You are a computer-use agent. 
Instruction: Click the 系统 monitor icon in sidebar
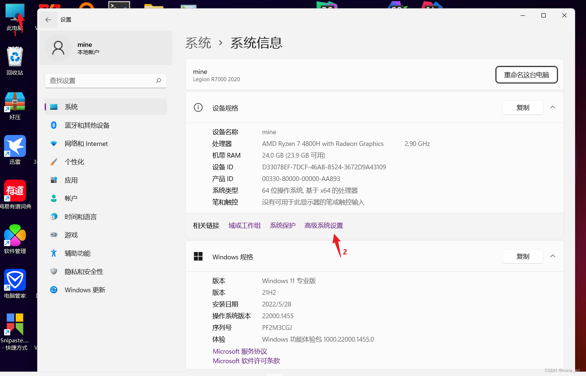[54, 107]
